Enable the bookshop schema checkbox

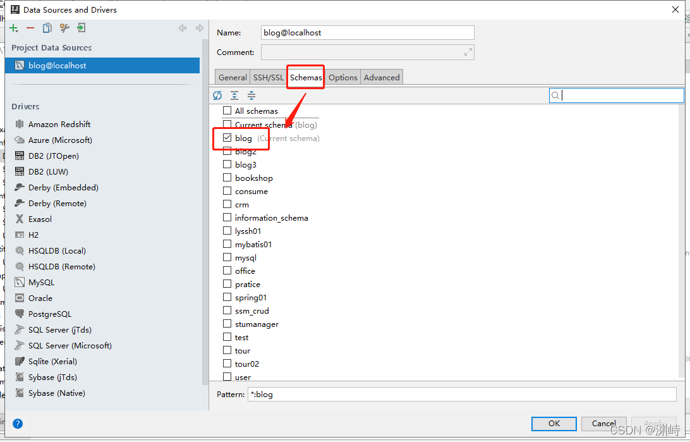pyautogui.click(x=227, y=178)
